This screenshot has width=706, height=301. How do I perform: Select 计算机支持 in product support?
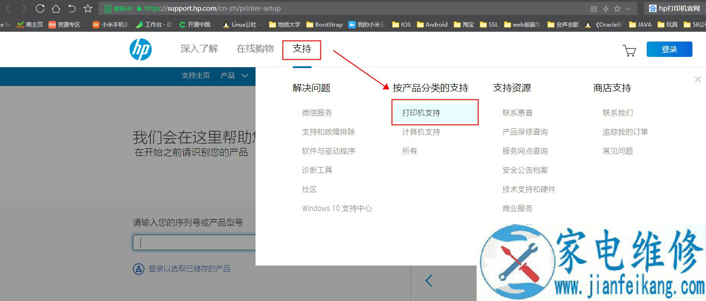click(x=421, y=132)
